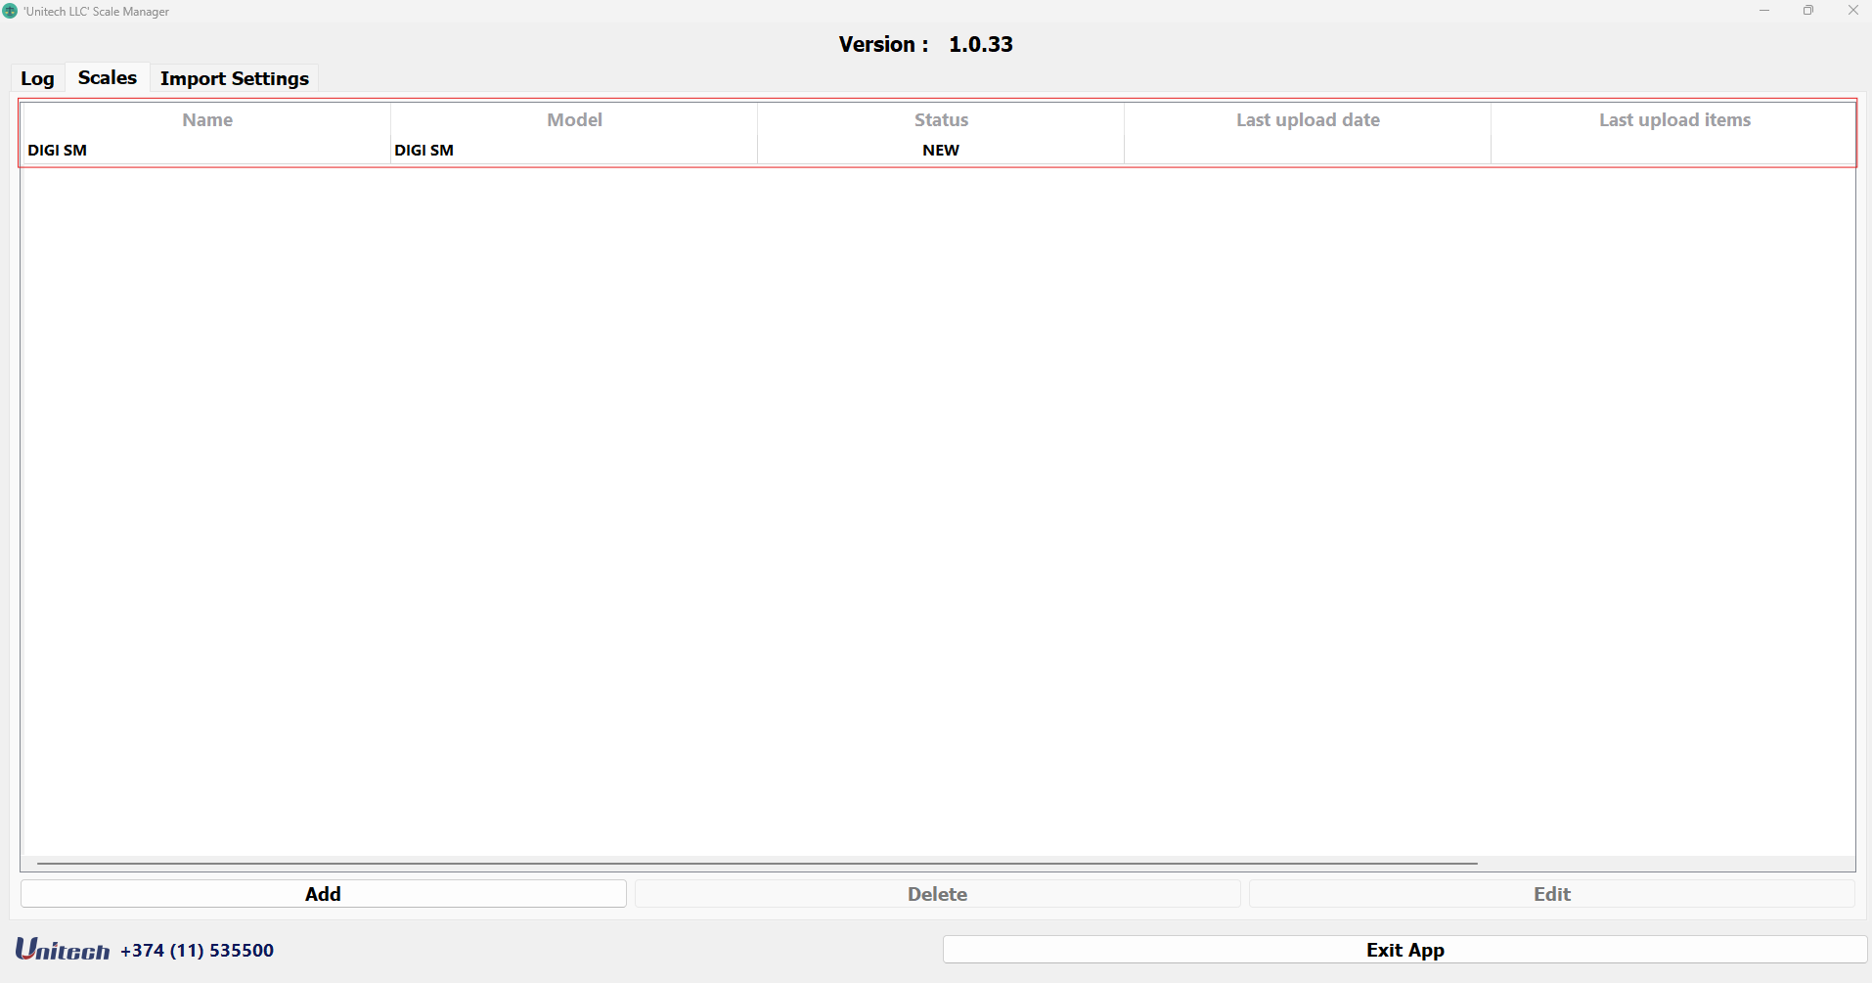
Task: Click the Status column header
Action: tap(941, 119)
